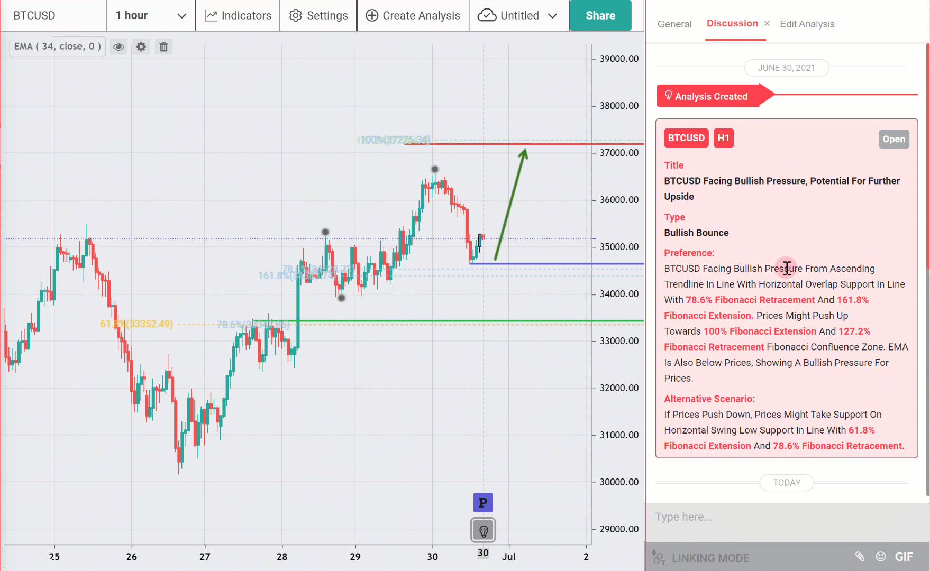
Task: Open the emoji picker icon
Action: (x=881, y=556)
